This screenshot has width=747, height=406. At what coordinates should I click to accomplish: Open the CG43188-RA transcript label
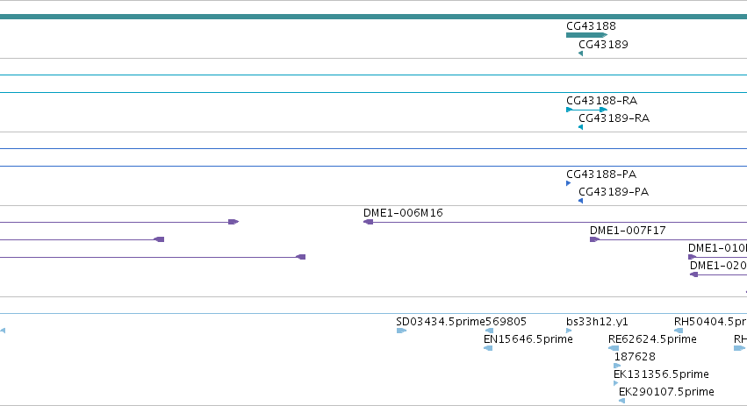[x=601, y=101]
